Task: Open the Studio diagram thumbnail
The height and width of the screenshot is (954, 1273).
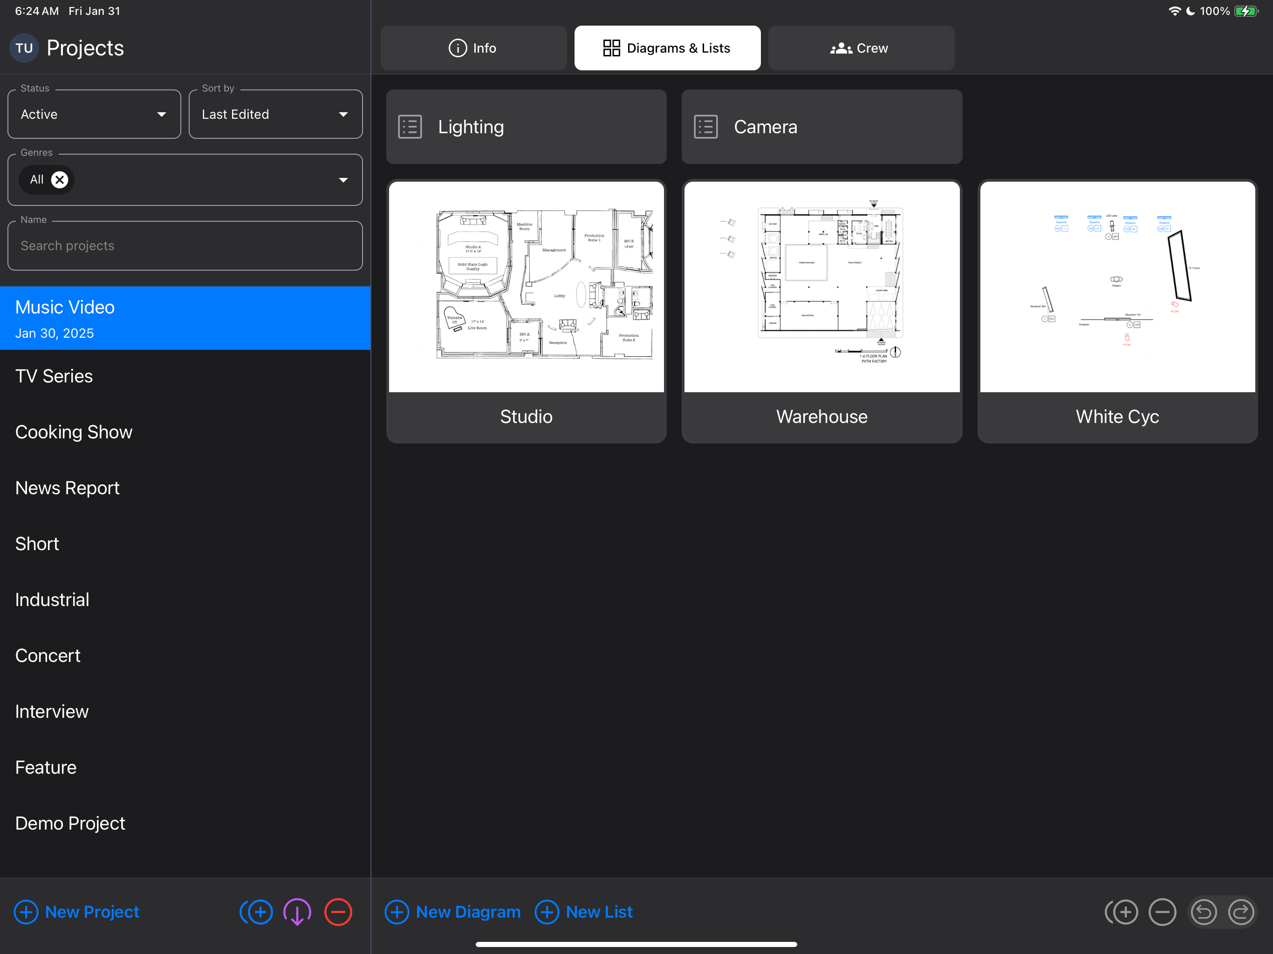Action: point(527,286)
